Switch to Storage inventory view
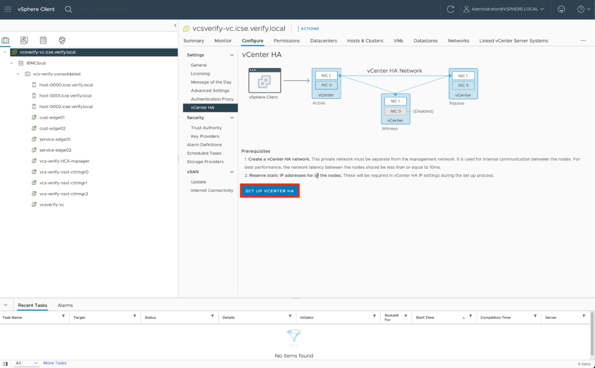595x368 pixels. pyautogui.click(x=42, y=40)
